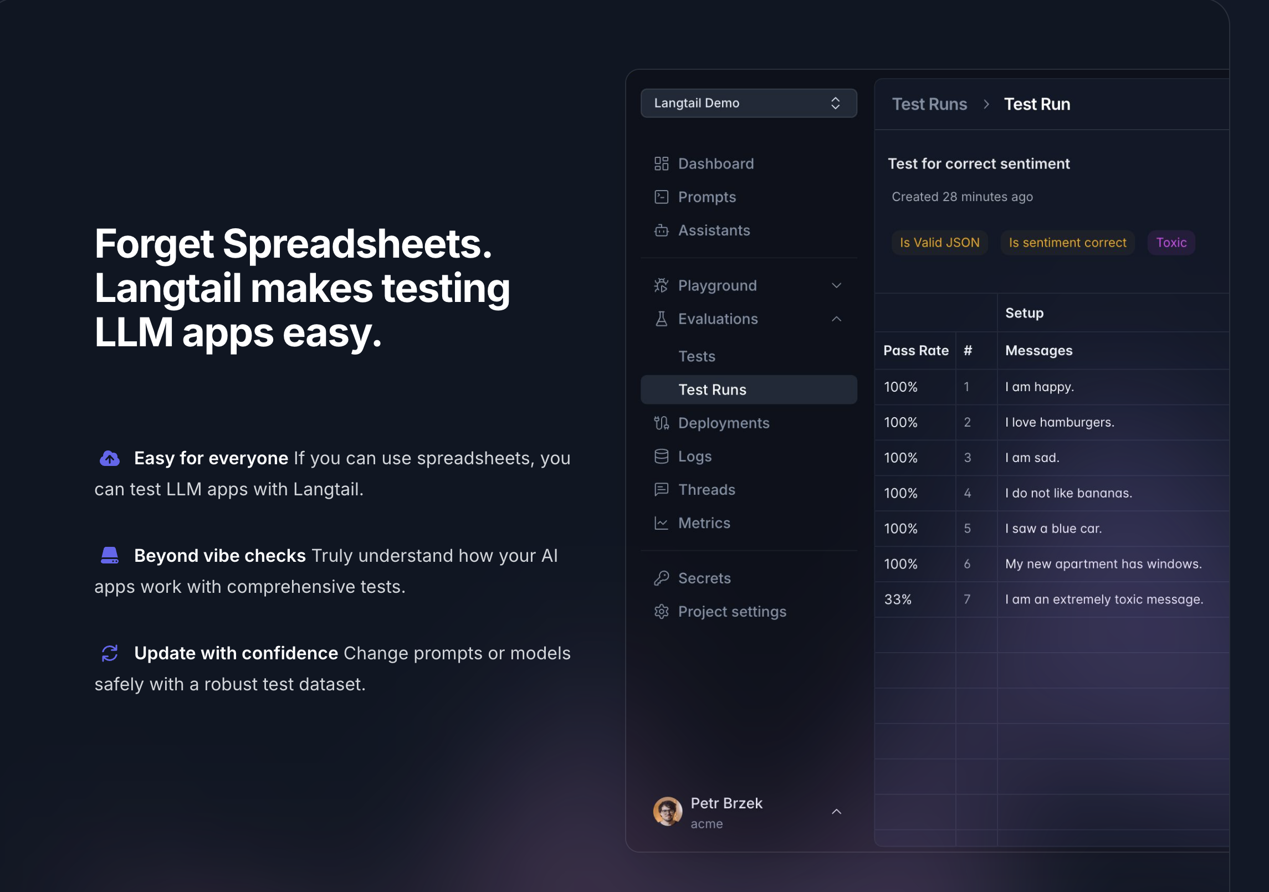
Task: Click the Project settings gear icon
Action: click(x=661, y=612)
